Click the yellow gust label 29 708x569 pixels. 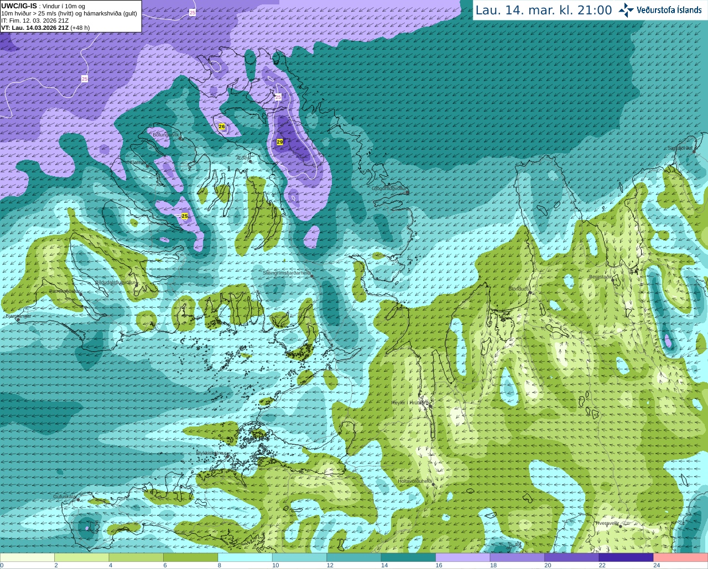click(280, 142)
